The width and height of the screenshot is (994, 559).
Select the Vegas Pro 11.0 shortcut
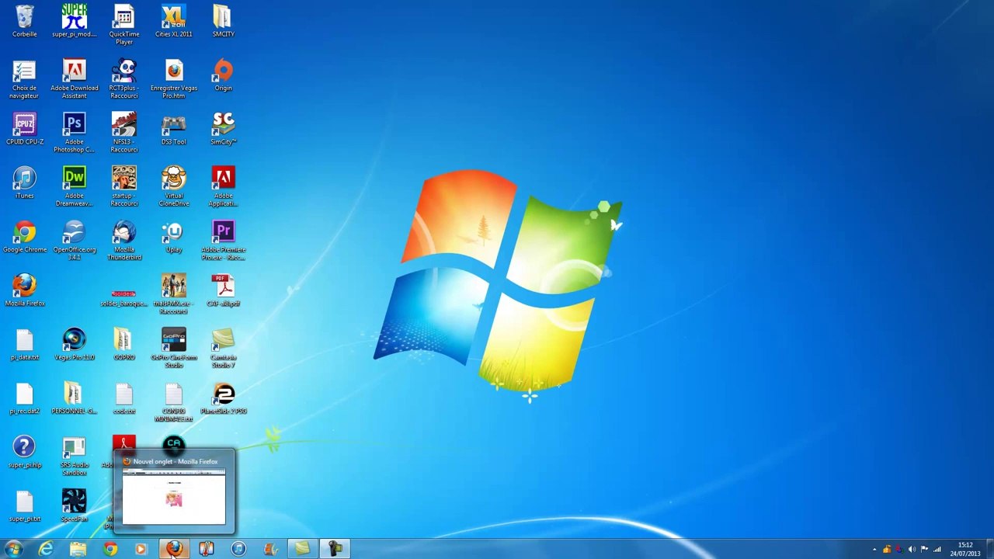pos(74,345)
